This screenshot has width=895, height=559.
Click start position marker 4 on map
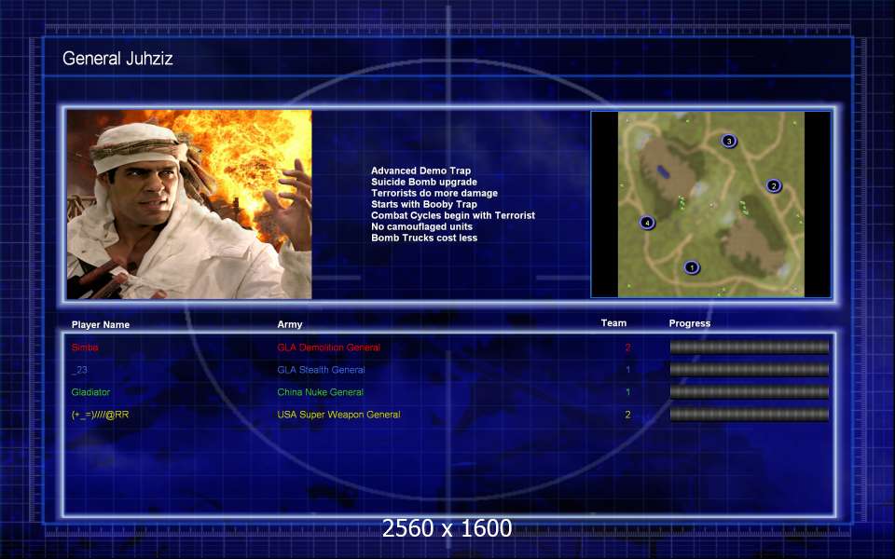[x=647, y=223]
